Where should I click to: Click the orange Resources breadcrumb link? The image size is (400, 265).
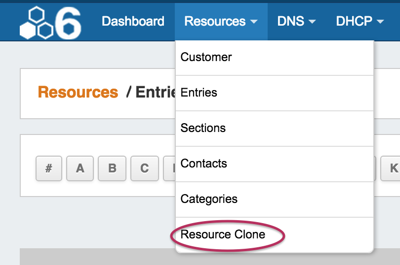tap(78, 92)
